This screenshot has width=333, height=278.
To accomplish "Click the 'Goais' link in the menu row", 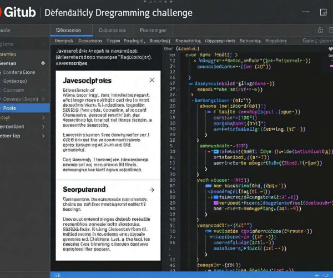I will click(x=309, y=41).
